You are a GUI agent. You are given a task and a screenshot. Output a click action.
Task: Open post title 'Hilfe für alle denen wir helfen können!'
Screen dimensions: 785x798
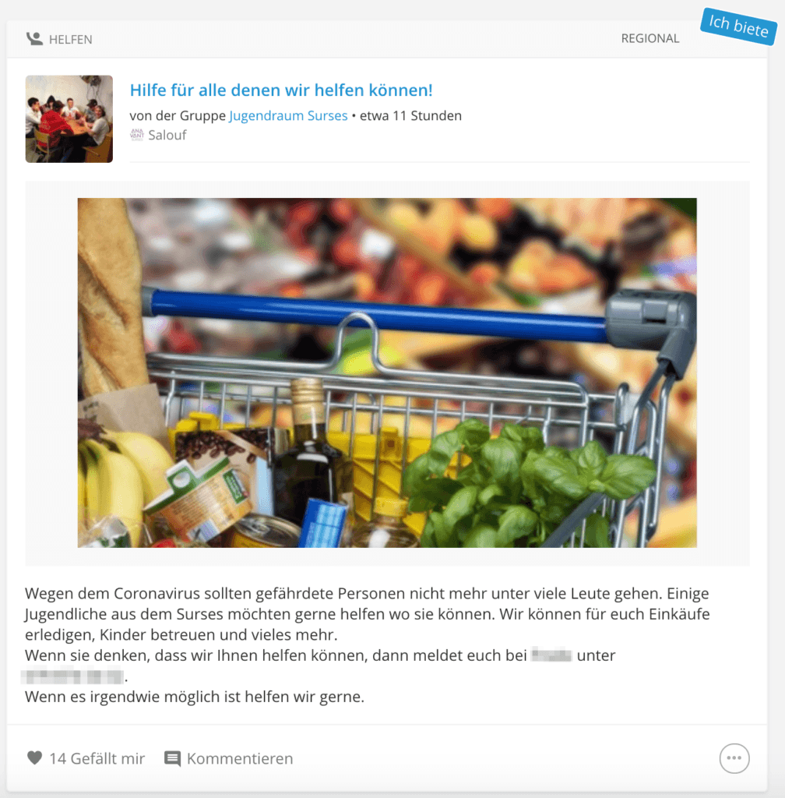coord(281,90)
